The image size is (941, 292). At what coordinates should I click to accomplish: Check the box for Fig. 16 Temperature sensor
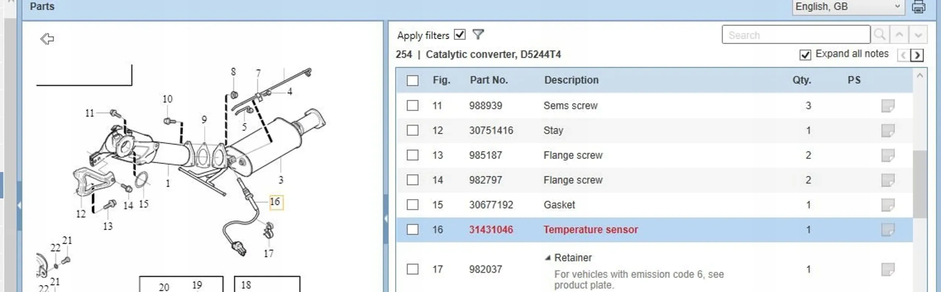[x=413, y=230]
